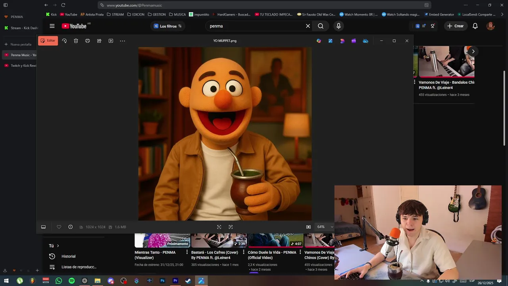Viewport: 508px width, 286px height.
Task: Open Microsoft Copilot icon in Photos title bar
Action: [x=319, y=41]
